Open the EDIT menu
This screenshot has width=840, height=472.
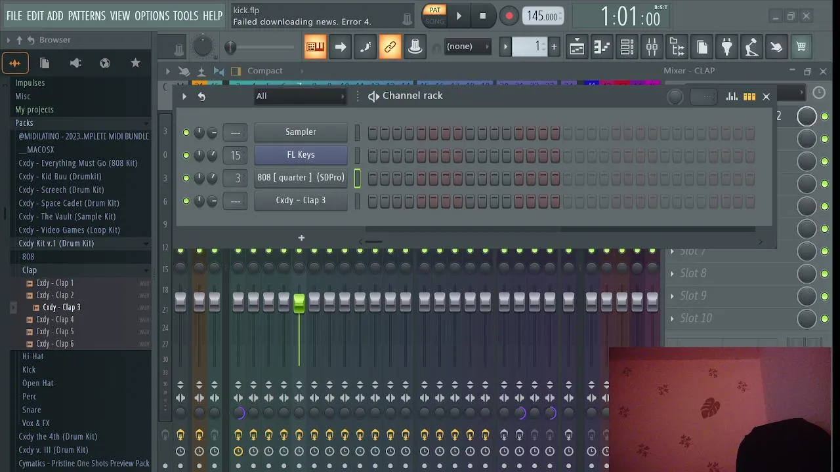tap(35, 16)
